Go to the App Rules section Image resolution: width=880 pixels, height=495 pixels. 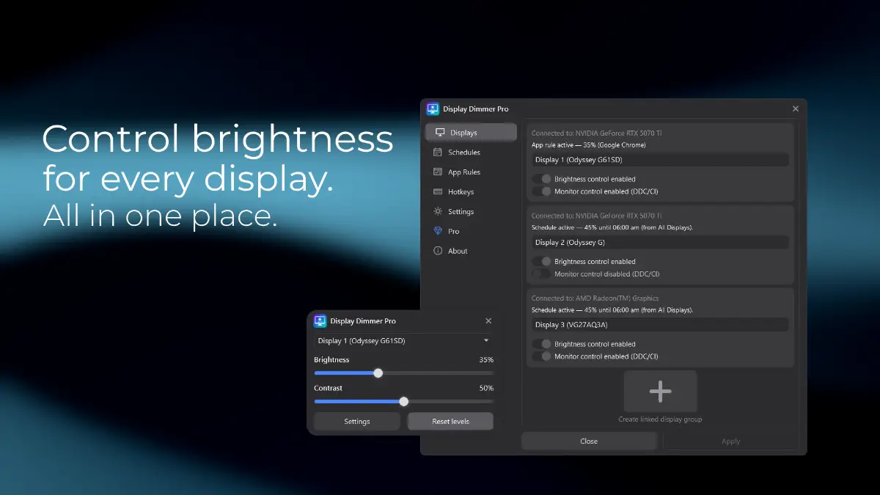[471, 172]
